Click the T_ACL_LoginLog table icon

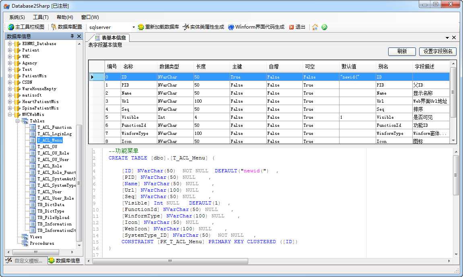point(33,134)
